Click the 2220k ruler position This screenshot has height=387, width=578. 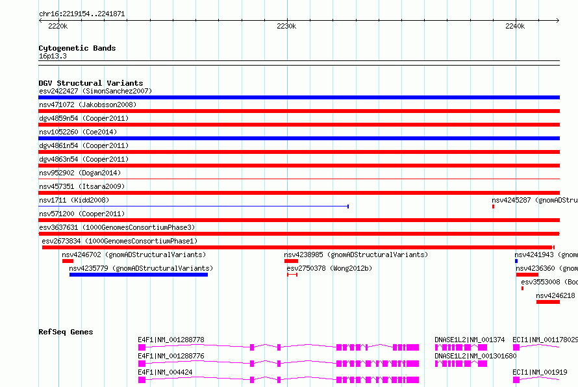(58, 26)
